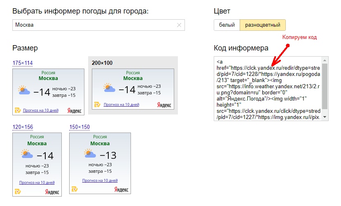
Task: Click ночью −23 in 175×114 informer
Action: (x=64, y=89)
